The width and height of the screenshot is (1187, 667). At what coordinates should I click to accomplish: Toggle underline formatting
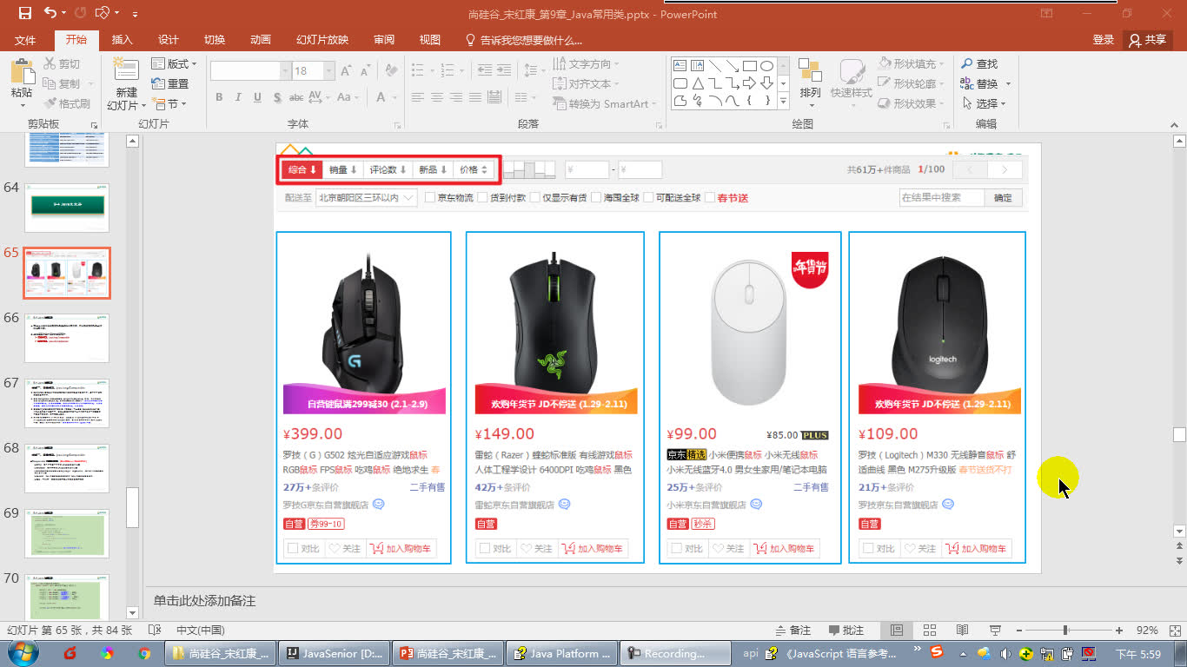click(x=255, y=97)
